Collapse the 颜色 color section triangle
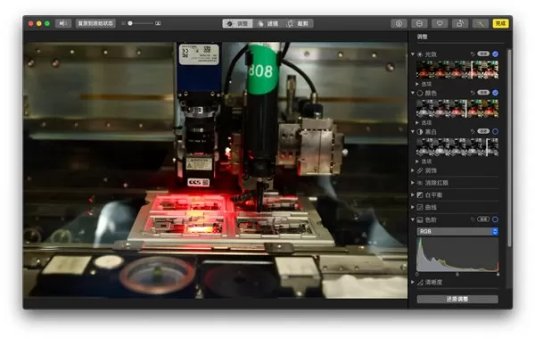 (x=413, y=93)
